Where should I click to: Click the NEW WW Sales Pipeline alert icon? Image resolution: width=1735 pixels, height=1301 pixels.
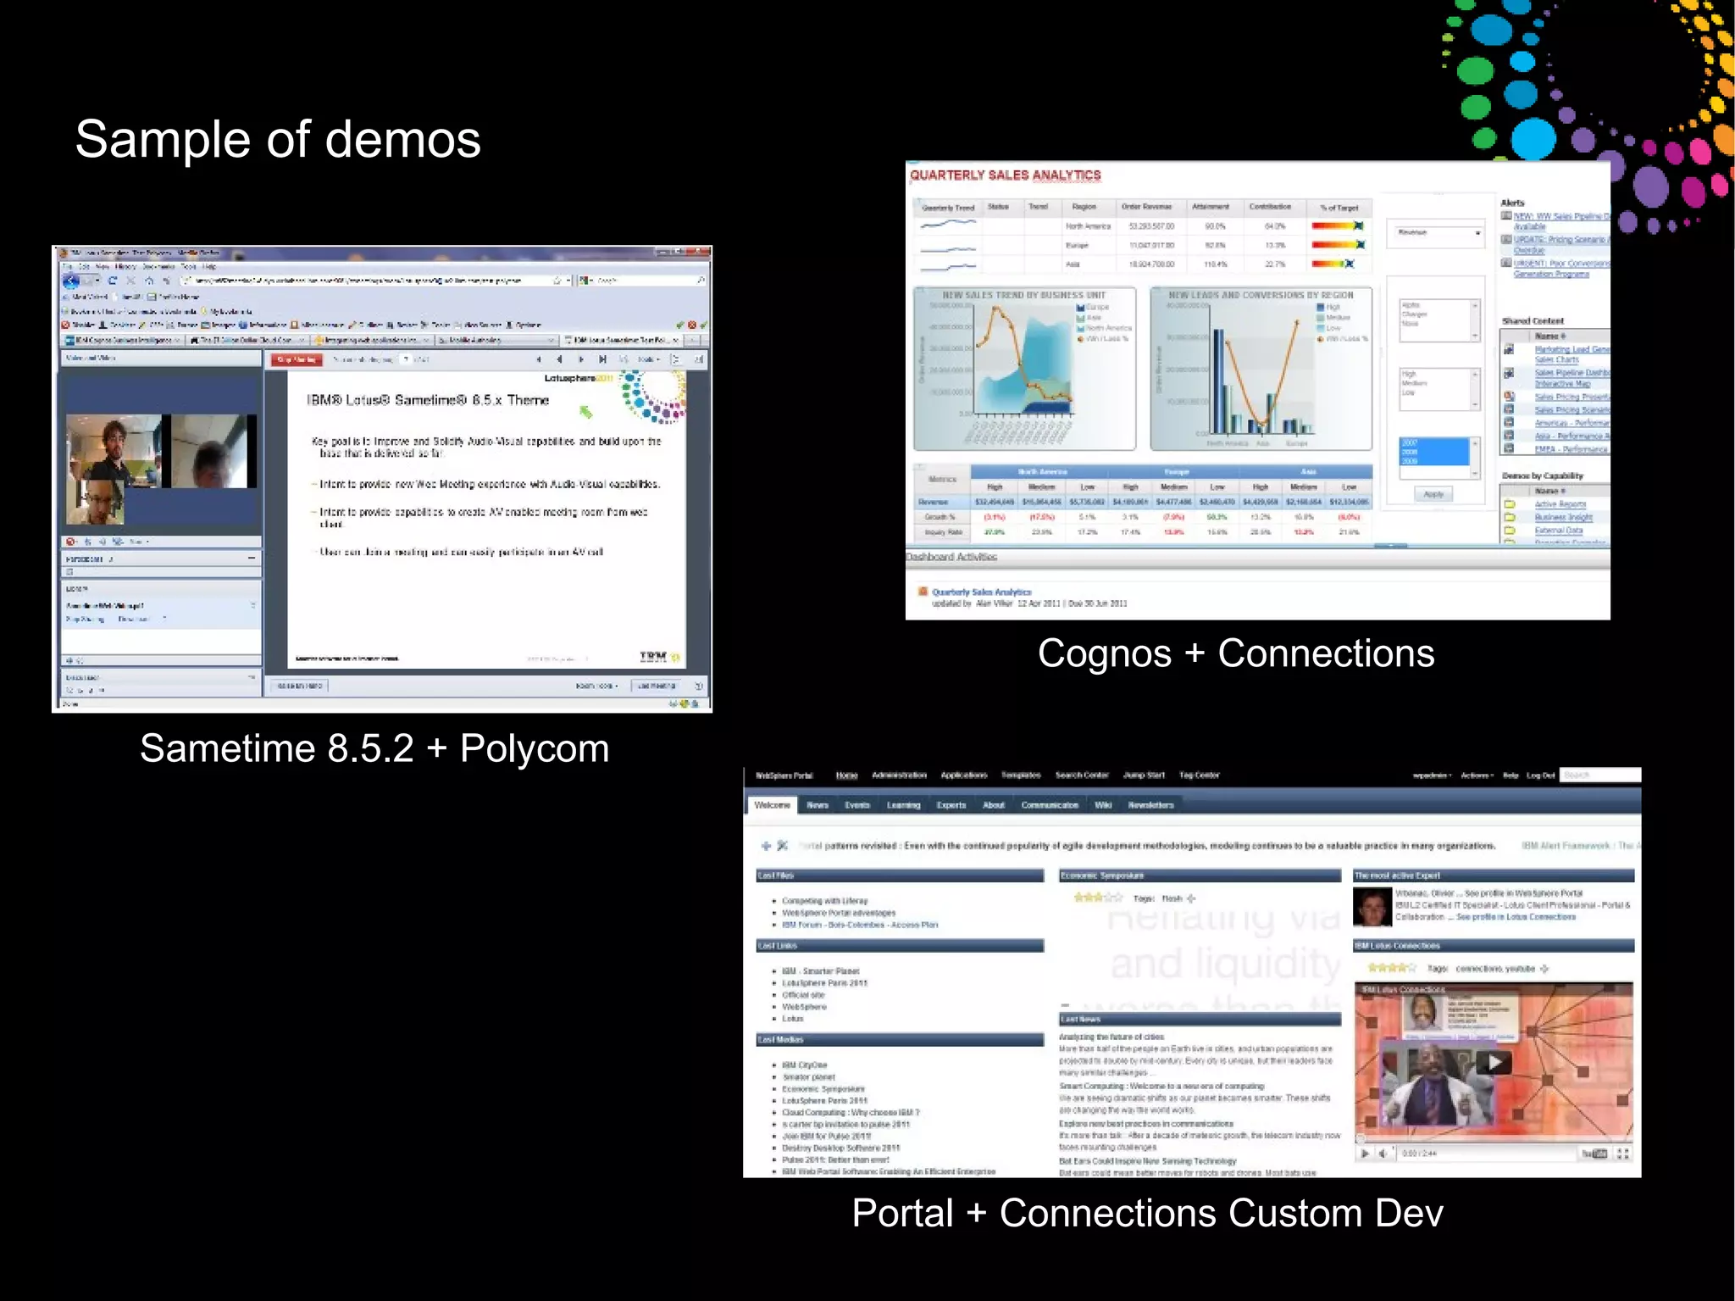pos(1506,216)
